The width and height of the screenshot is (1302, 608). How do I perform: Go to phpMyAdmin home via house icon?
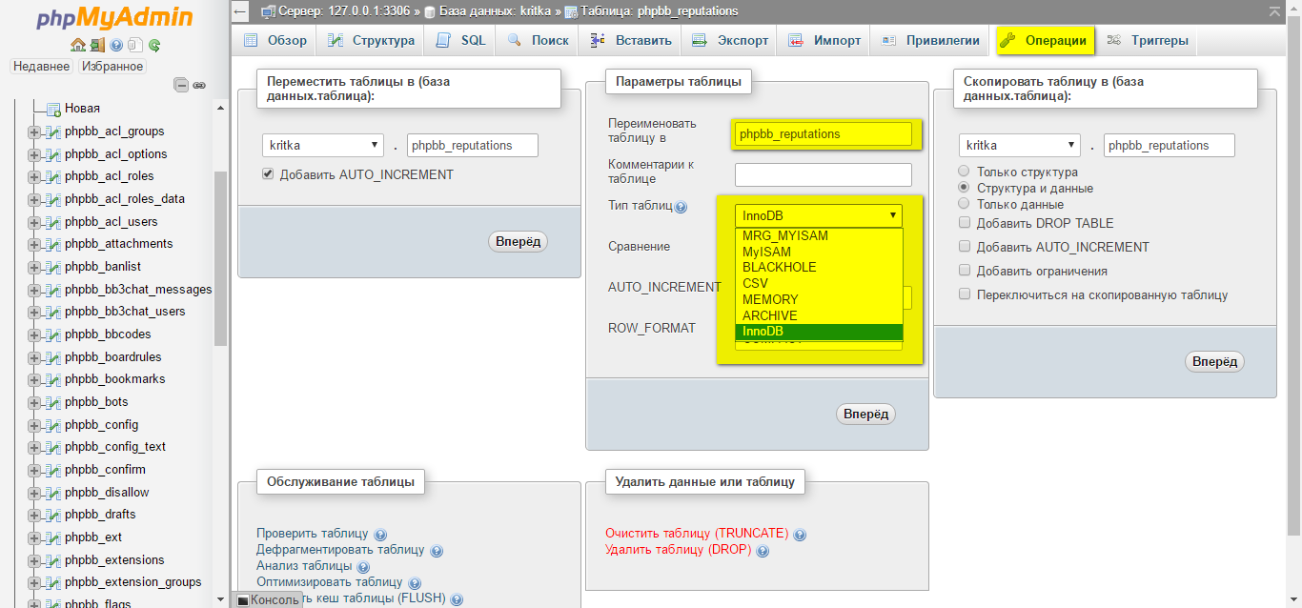pos(78,45)
